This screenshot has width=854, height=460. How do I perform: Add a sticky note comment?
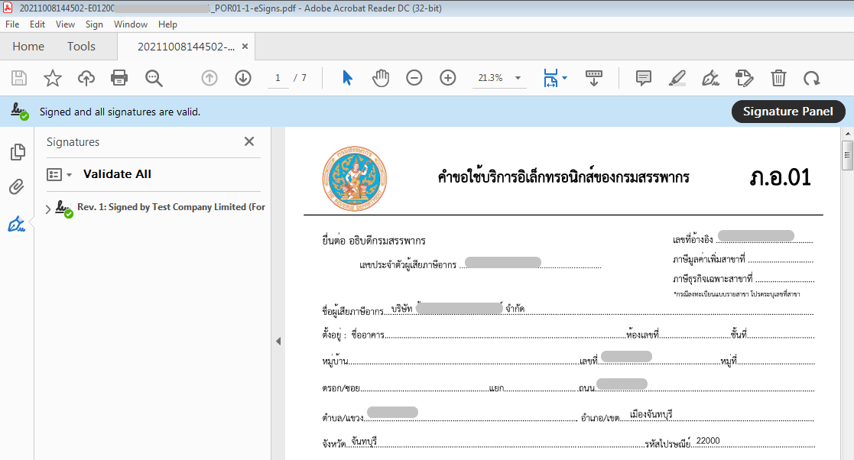tap(643, 78)
